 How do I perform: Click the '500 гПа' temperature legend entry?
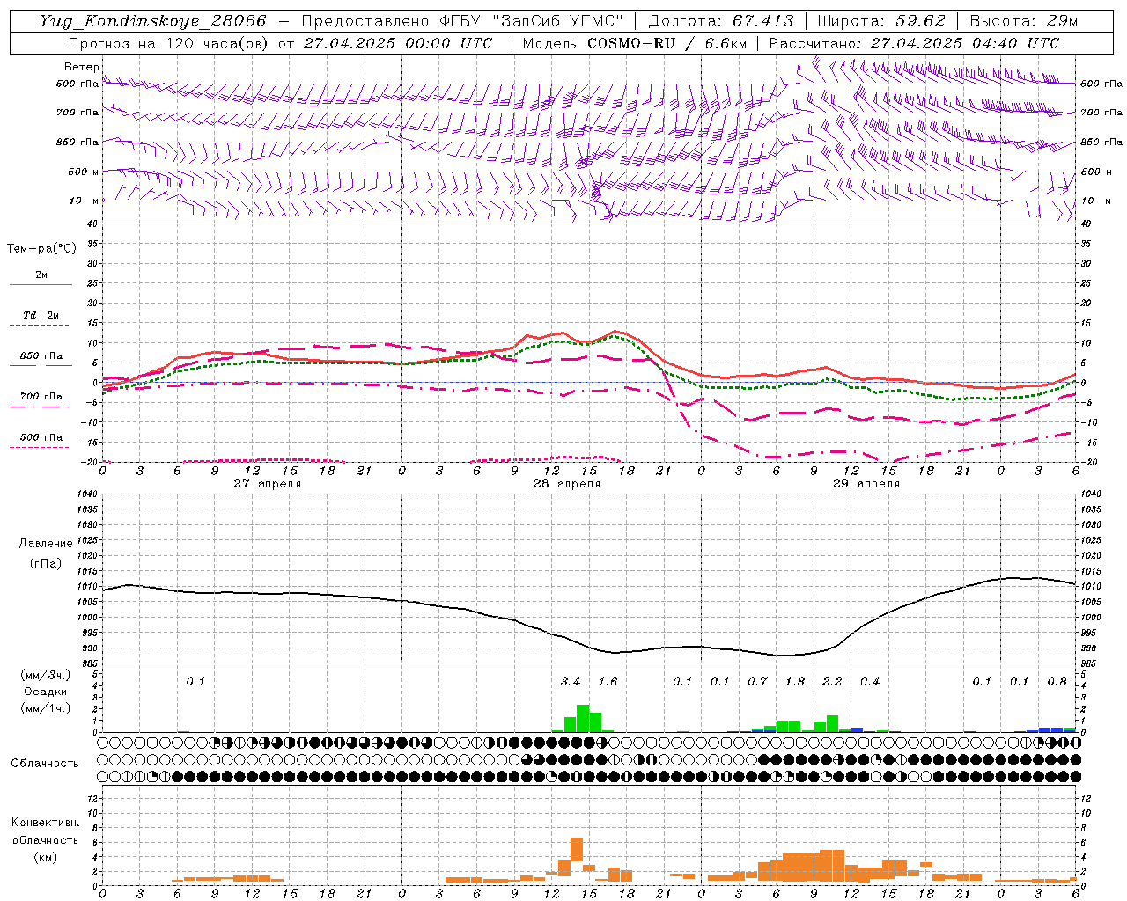(41, 437)
